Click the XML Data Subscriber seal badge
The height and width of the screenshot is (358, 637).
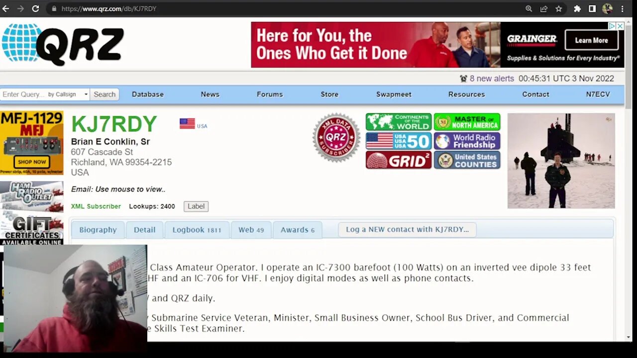pyautogui.click(x=336, y=138)
